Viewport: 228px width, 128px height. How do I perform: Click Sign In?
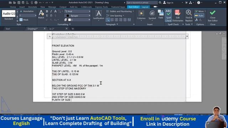168,2
